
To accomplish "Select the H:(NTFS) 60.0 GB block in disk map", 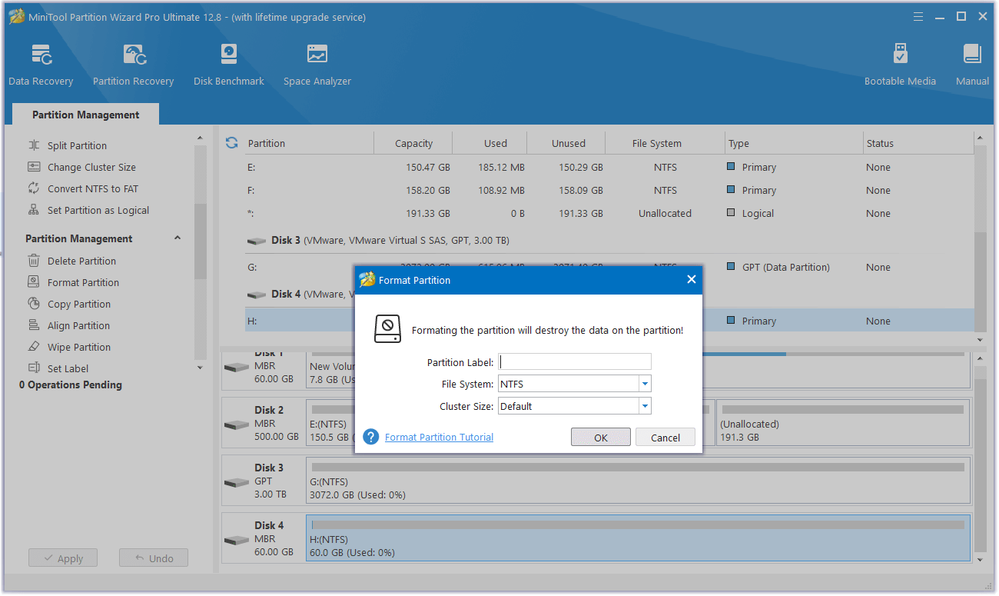I will tap(638, 538).
